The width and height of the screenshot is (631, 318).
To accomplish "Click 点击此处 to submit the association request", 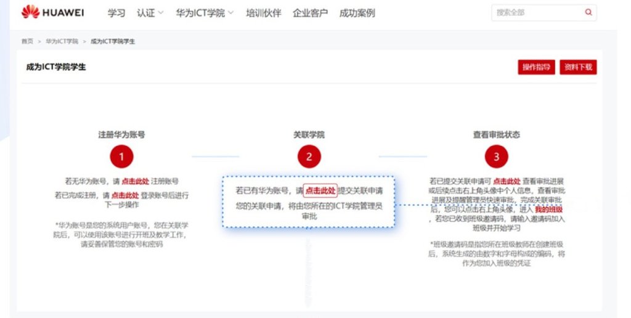I will tap(320, 191).
